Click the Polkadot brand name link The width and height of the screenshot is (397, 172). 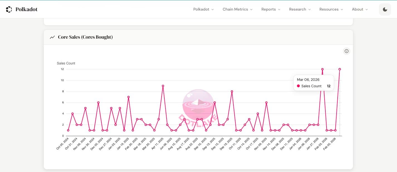click(x=26, y=9)
